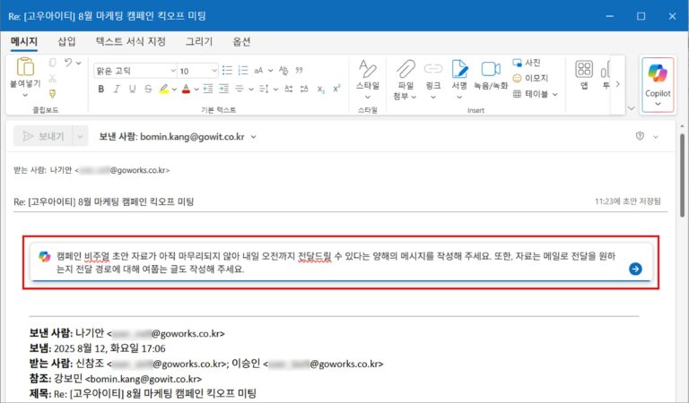
Task: Open the 스타일 styles gallery
Action: [x=368, y=79]
